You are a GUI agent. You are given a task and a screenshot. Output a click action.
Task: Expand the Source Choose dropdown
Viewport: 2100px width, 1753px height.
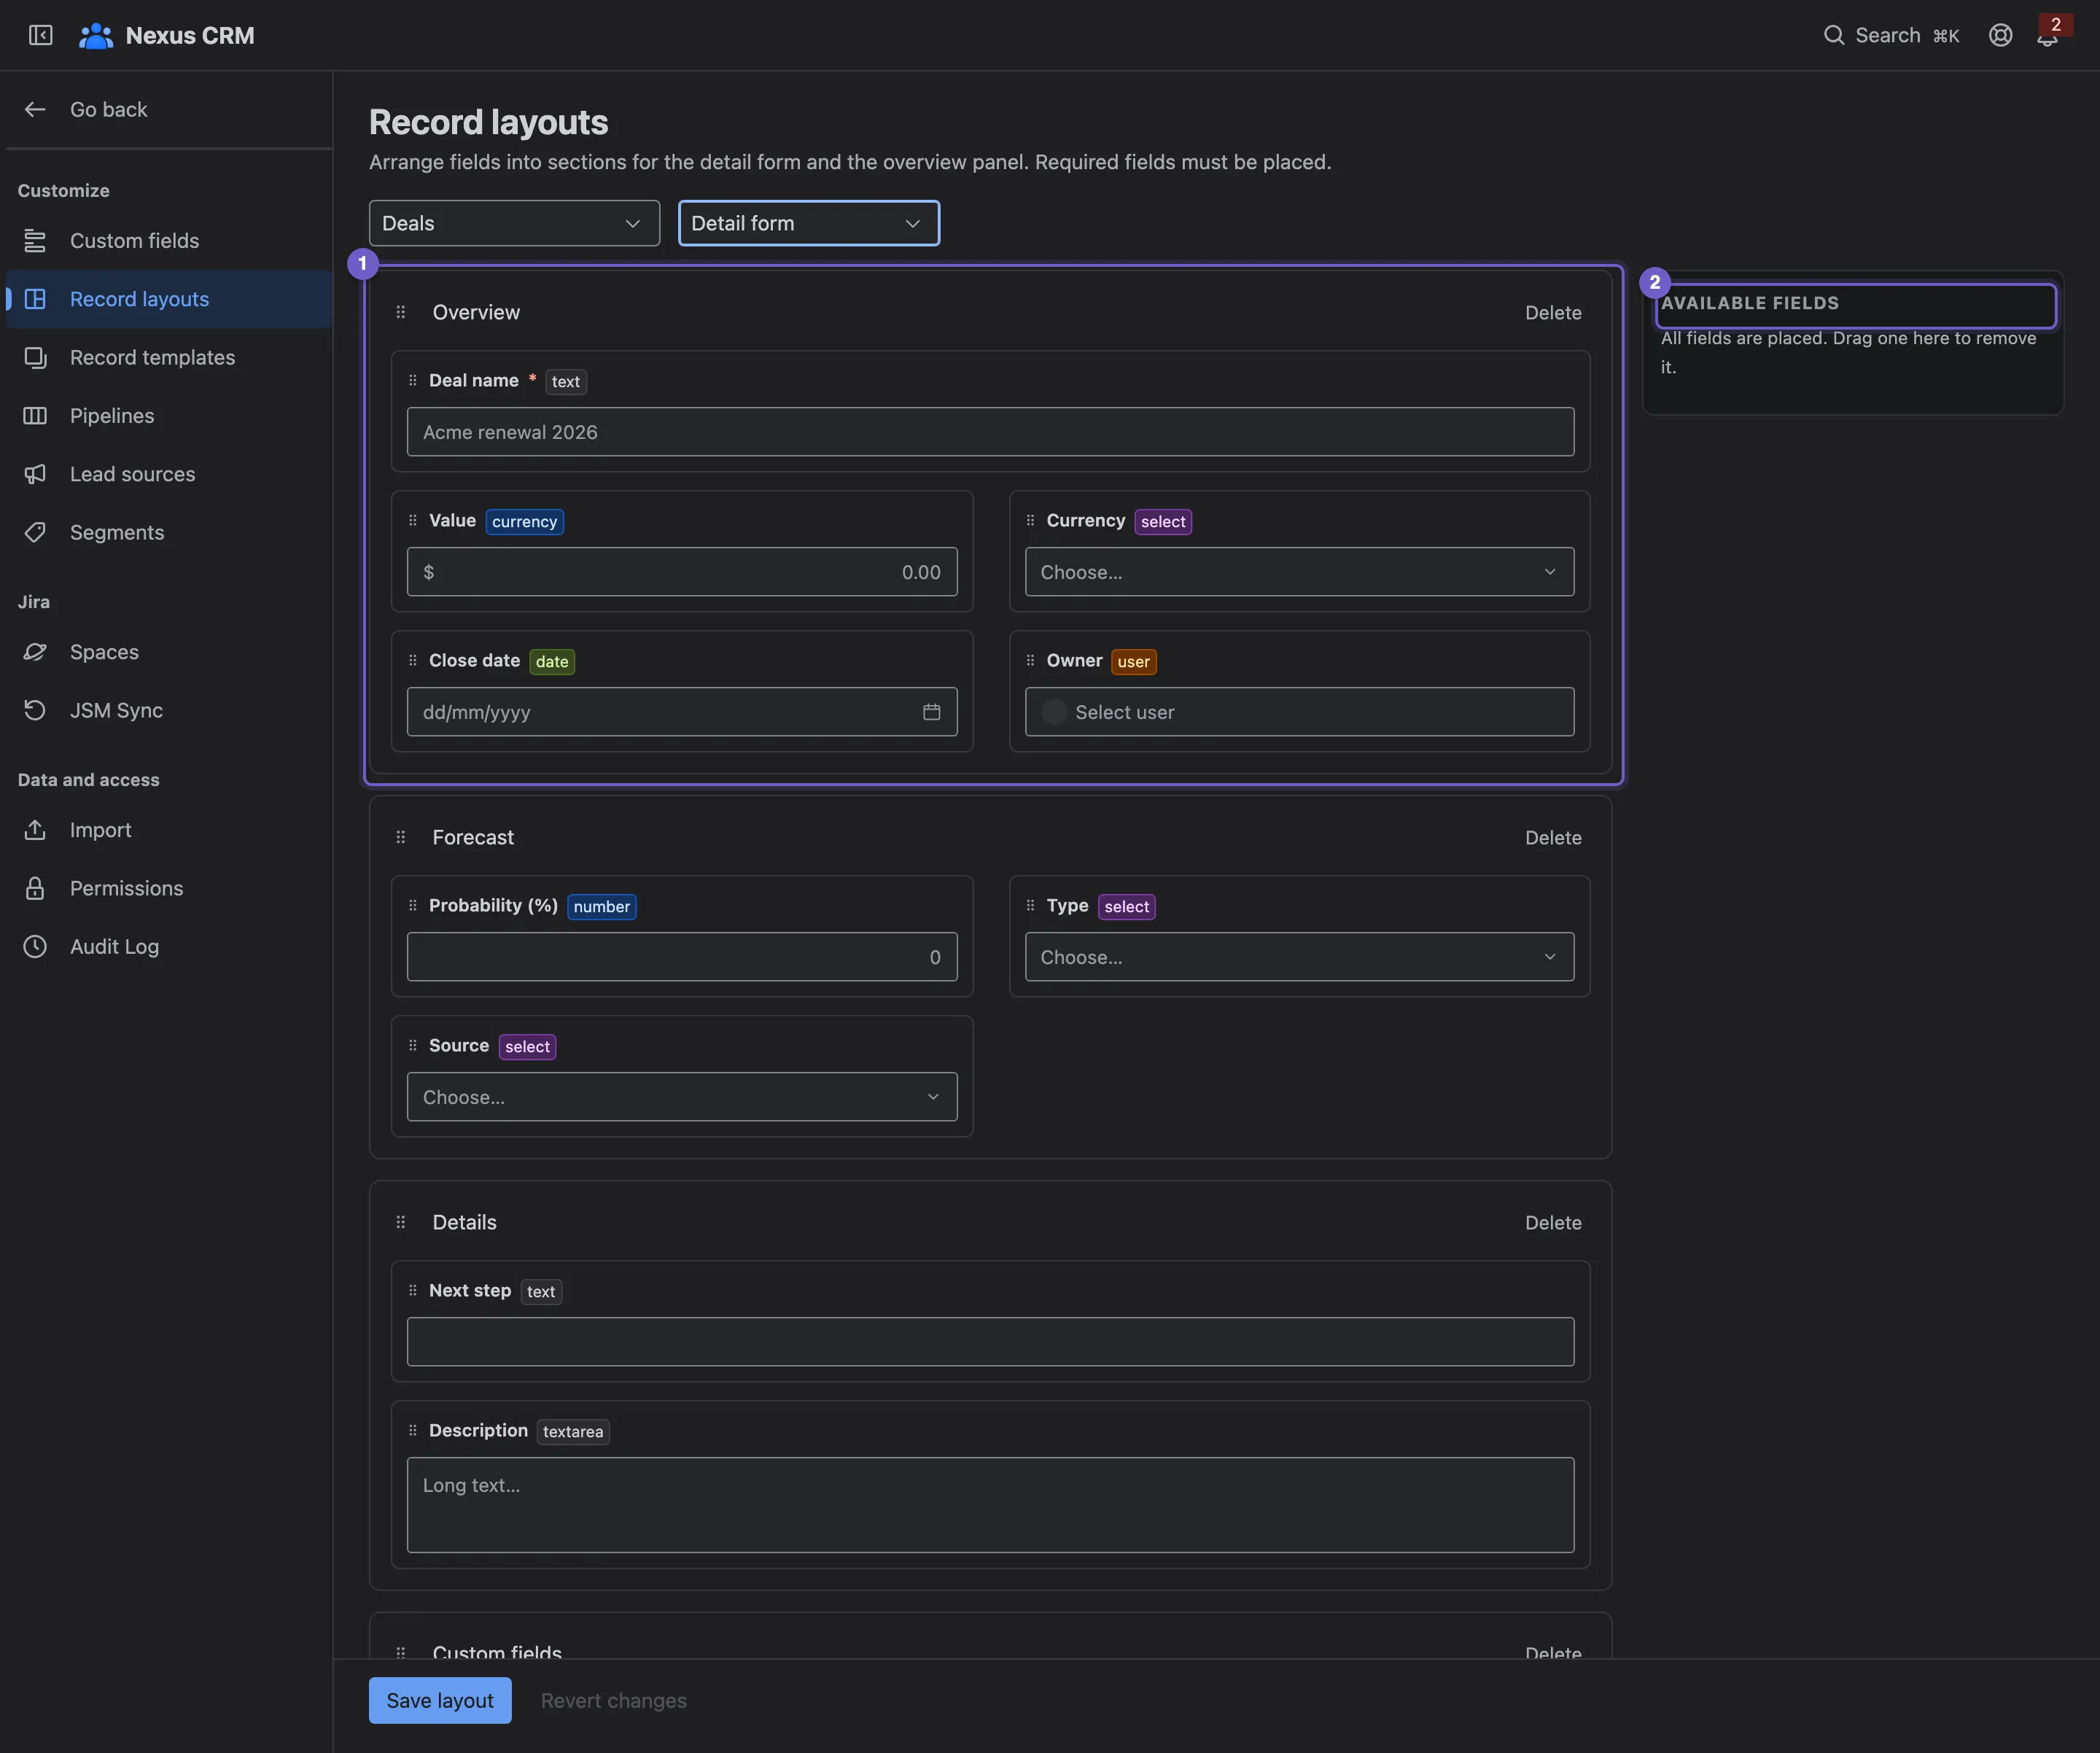[x=682, y=1097]
